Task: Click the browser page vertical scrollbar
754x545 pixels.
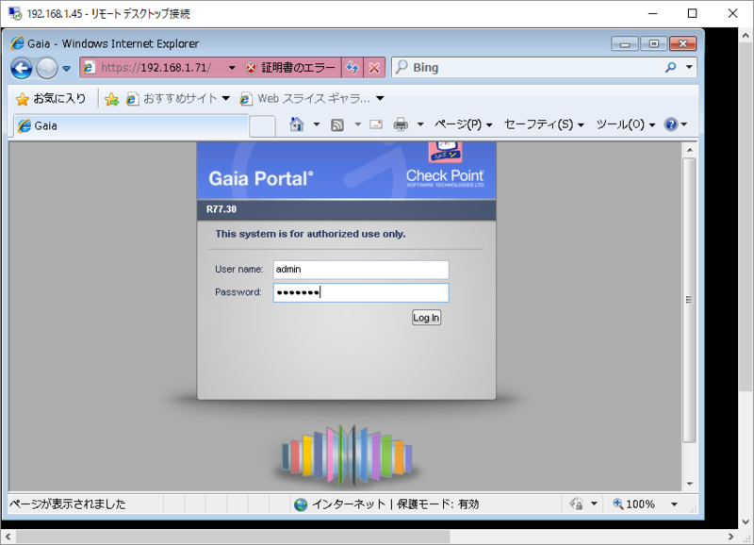Action: (x=689, y=299)
